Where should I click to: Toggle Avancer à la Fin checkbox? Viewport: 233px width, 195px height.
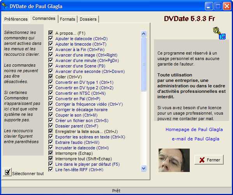coord(51,49)
